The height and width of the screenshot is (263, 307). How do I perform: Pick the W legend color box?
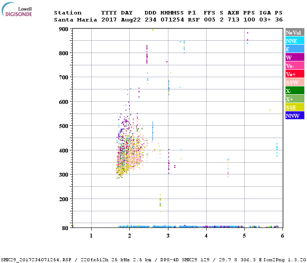tap(295, 57)
